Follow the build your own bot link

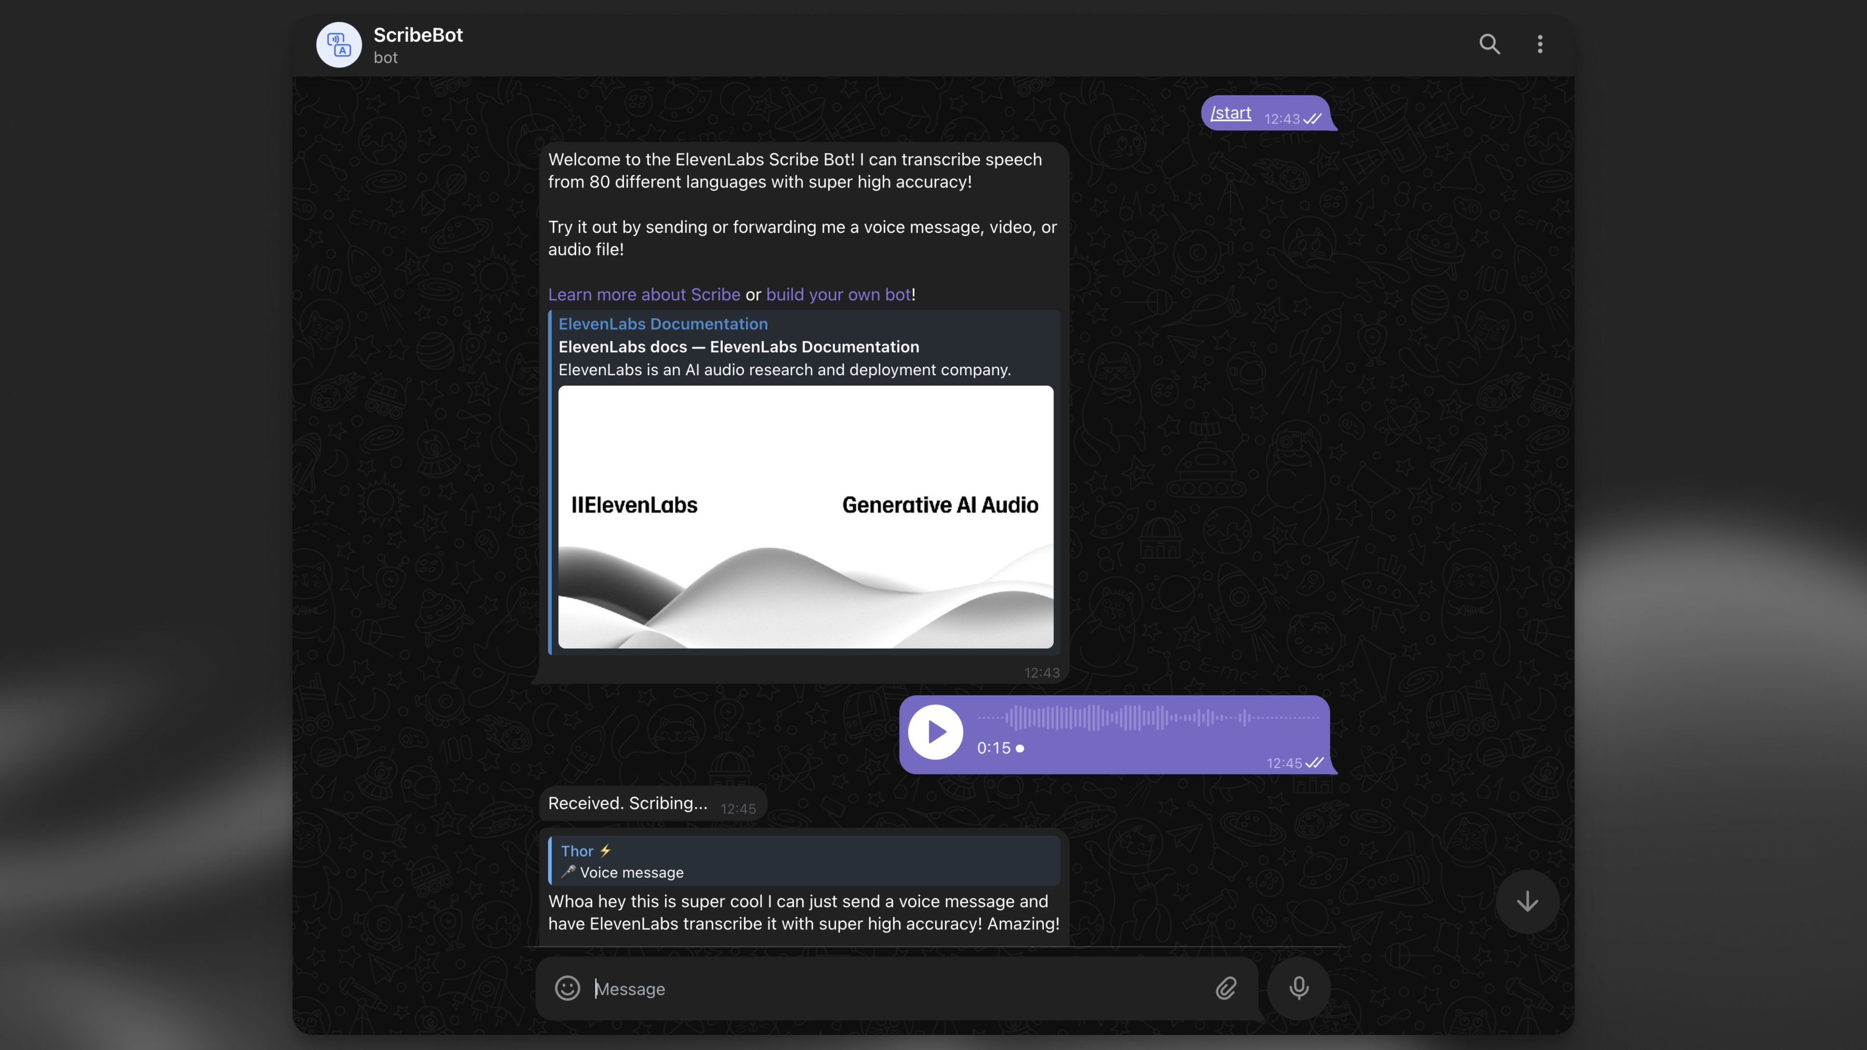(838, 294)
